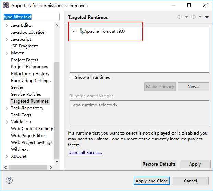Click Apply and Close button
This screenshot has width=213, height=191.
(x=152, y=181)
